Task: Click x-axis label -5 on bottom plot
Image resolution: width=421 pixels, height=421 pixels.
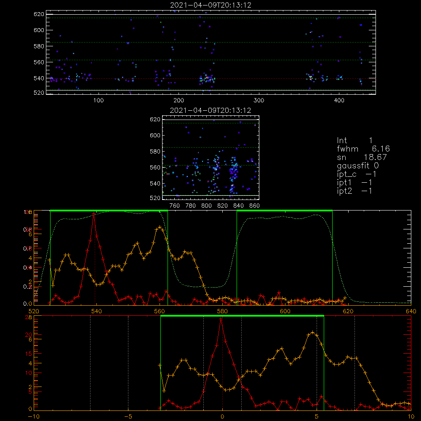Action: (x=128, y=417)
